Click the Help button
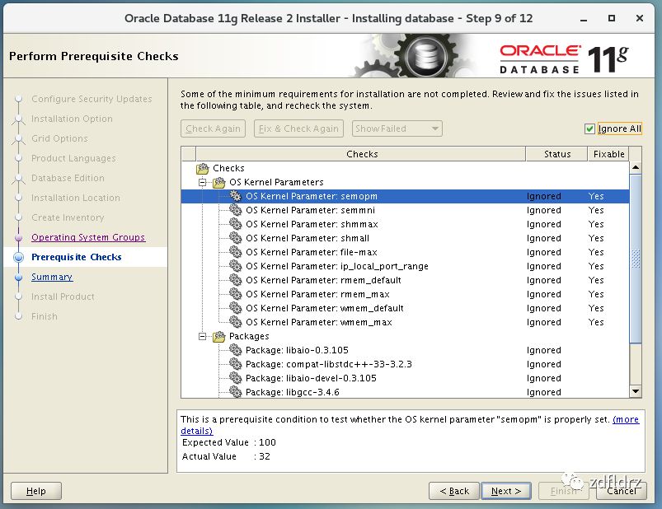 coord(36,491)
